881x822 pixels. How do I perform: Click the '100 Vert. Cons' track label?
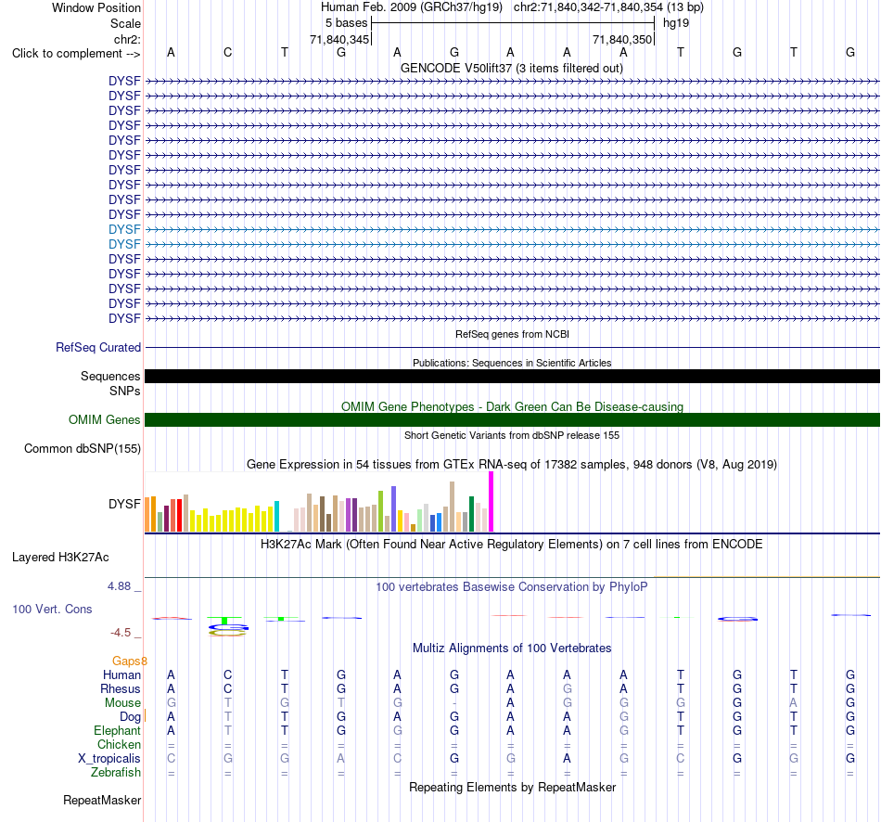(x=52, y=609)
